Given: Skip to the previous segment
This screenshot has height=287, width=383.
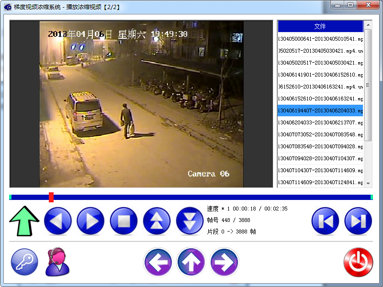Looking at the screenshot, I should pyautogui.click(x=325, y=221).
